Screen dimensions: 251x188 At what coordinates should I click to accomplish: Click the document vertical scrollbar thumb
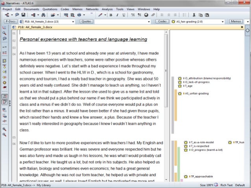point(166,70)
